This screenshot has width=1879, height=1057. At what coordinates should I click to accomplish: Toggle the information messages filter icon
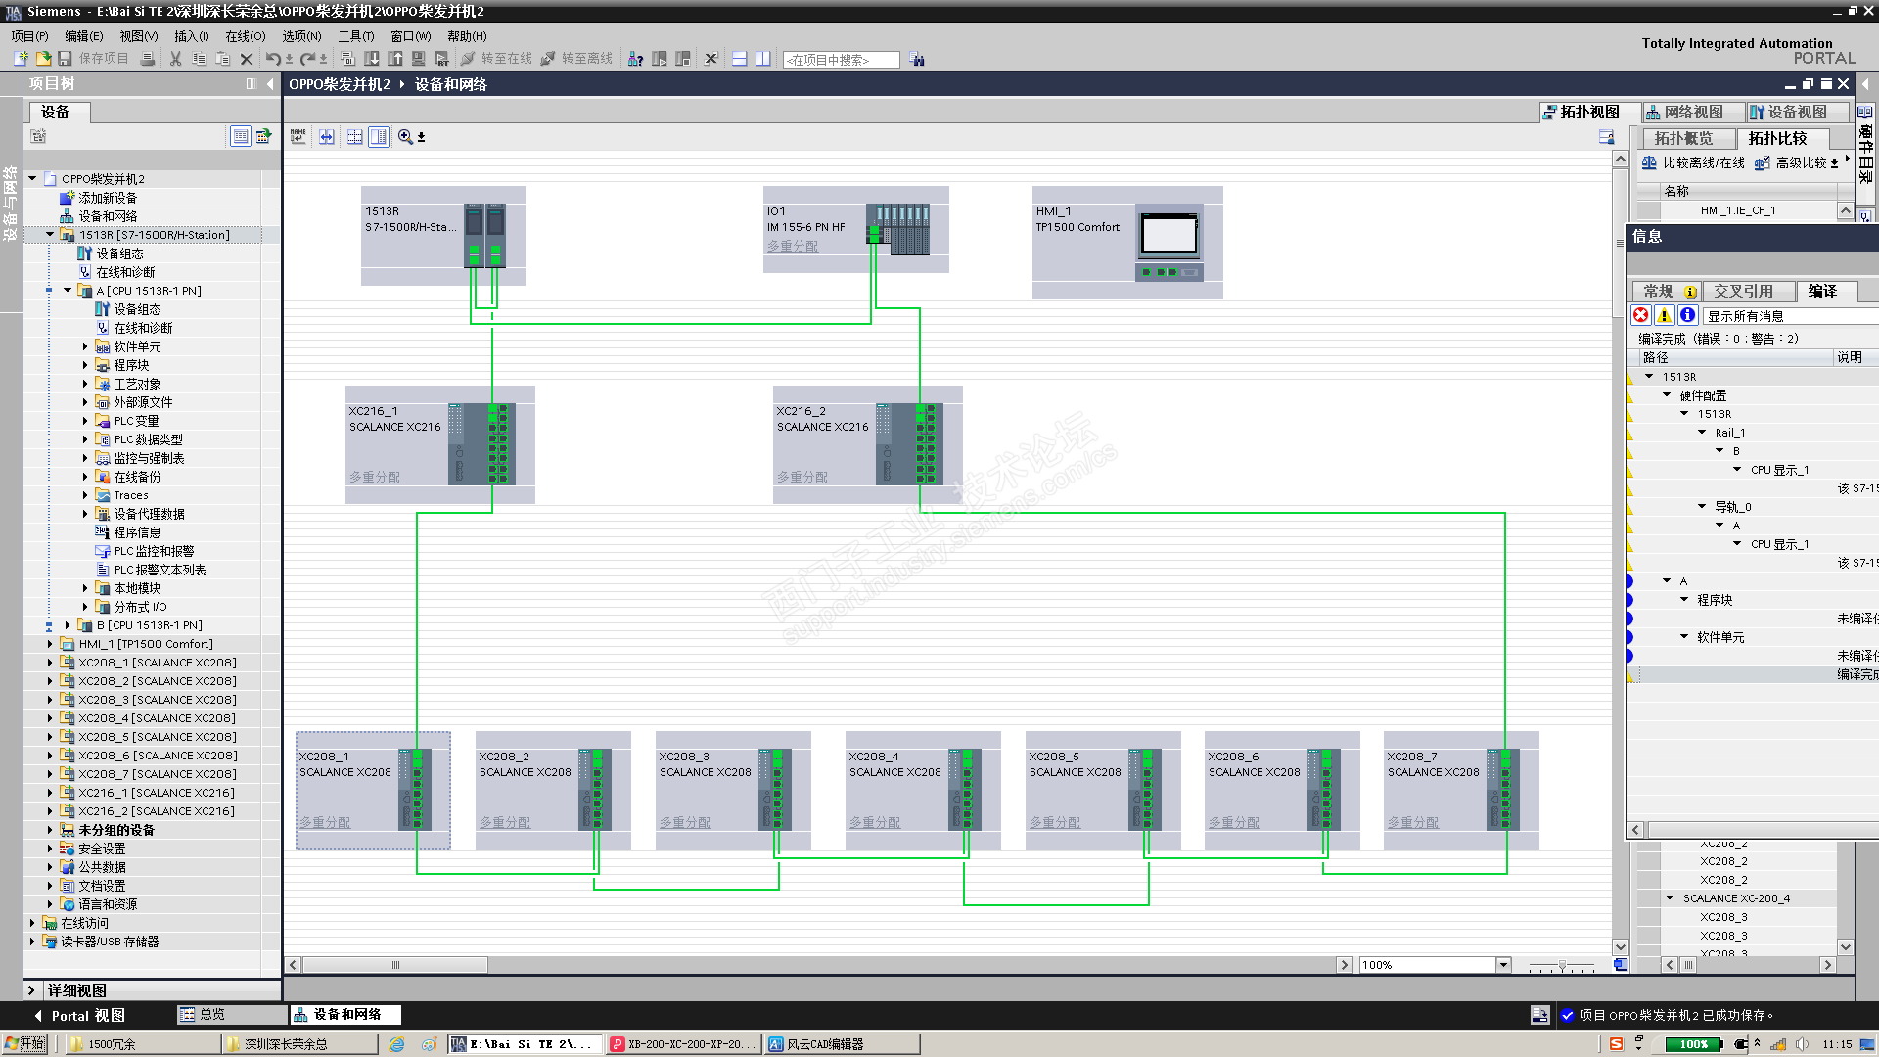(1687, 315)
